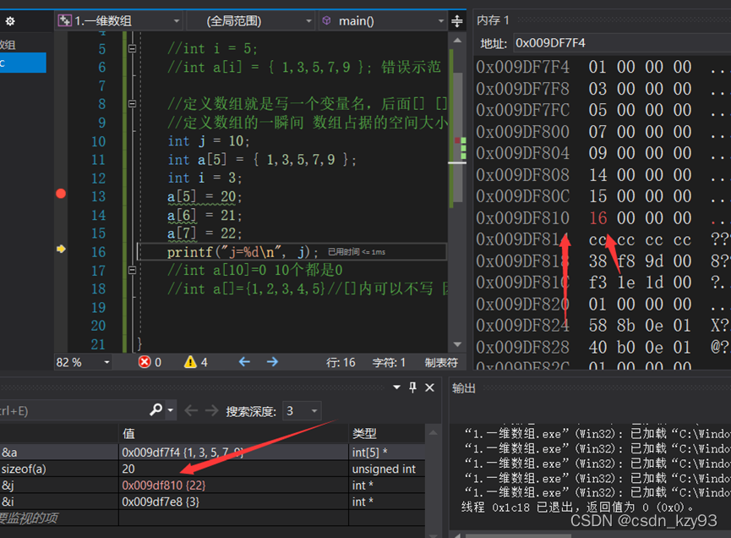Click the yellow warning count icon
731x538 pixels.
click(x=190, y=361)
